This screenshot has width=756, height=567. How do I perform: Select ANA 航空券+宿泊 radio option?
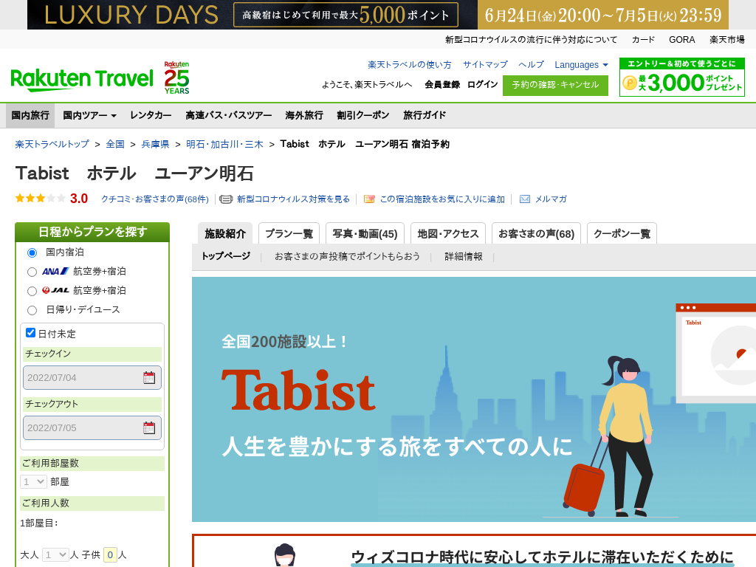pyautogui.click(x=32, y=272)
